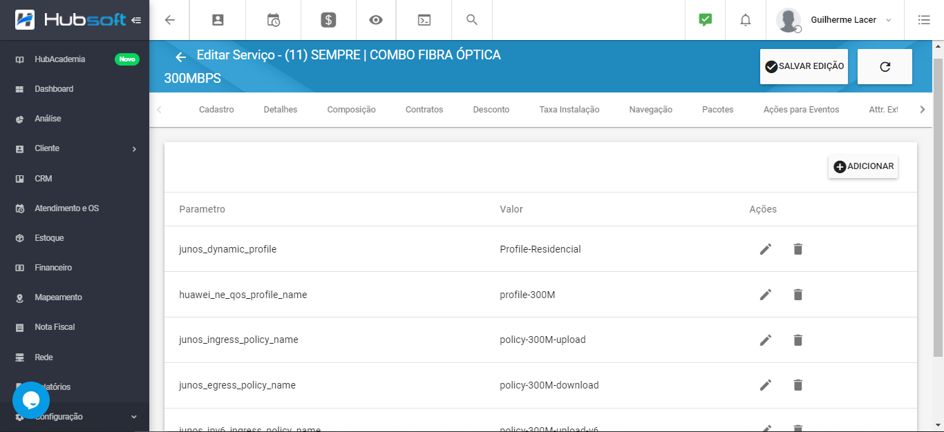Open the calendar schedule icon

pyautogui.click(x=274, y=20)
